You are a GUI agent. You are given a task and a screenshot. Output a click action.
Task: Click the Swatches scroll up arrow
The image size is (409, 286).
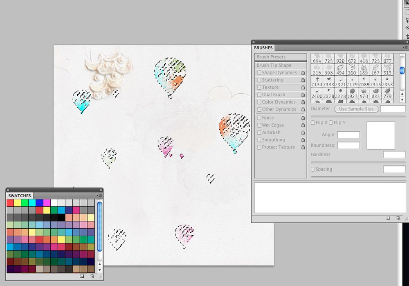[99, 264]
